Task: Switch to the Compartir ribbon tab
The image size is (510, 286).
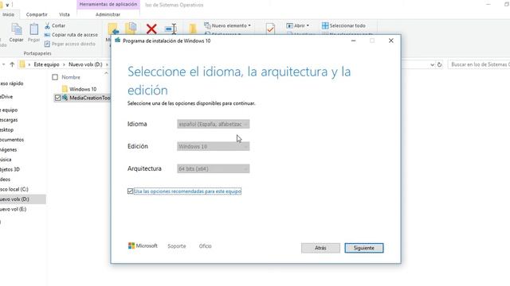Action: [37, 14]
